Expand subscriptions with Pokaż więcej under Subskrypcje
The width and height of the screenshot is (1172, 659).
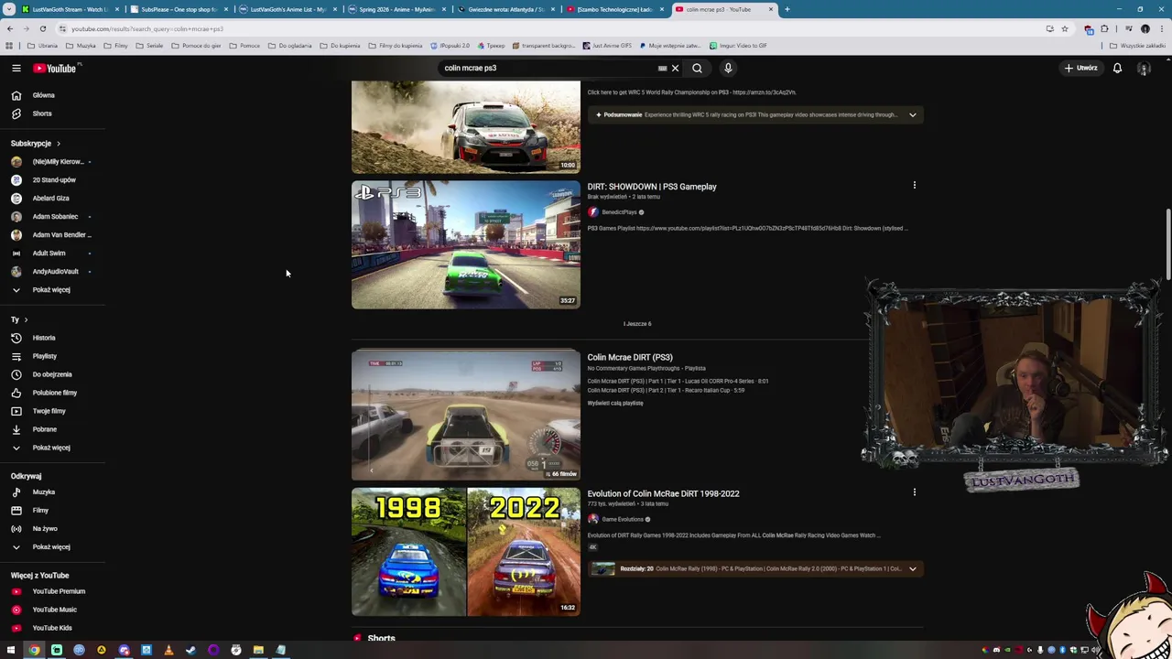pos(52,290)
